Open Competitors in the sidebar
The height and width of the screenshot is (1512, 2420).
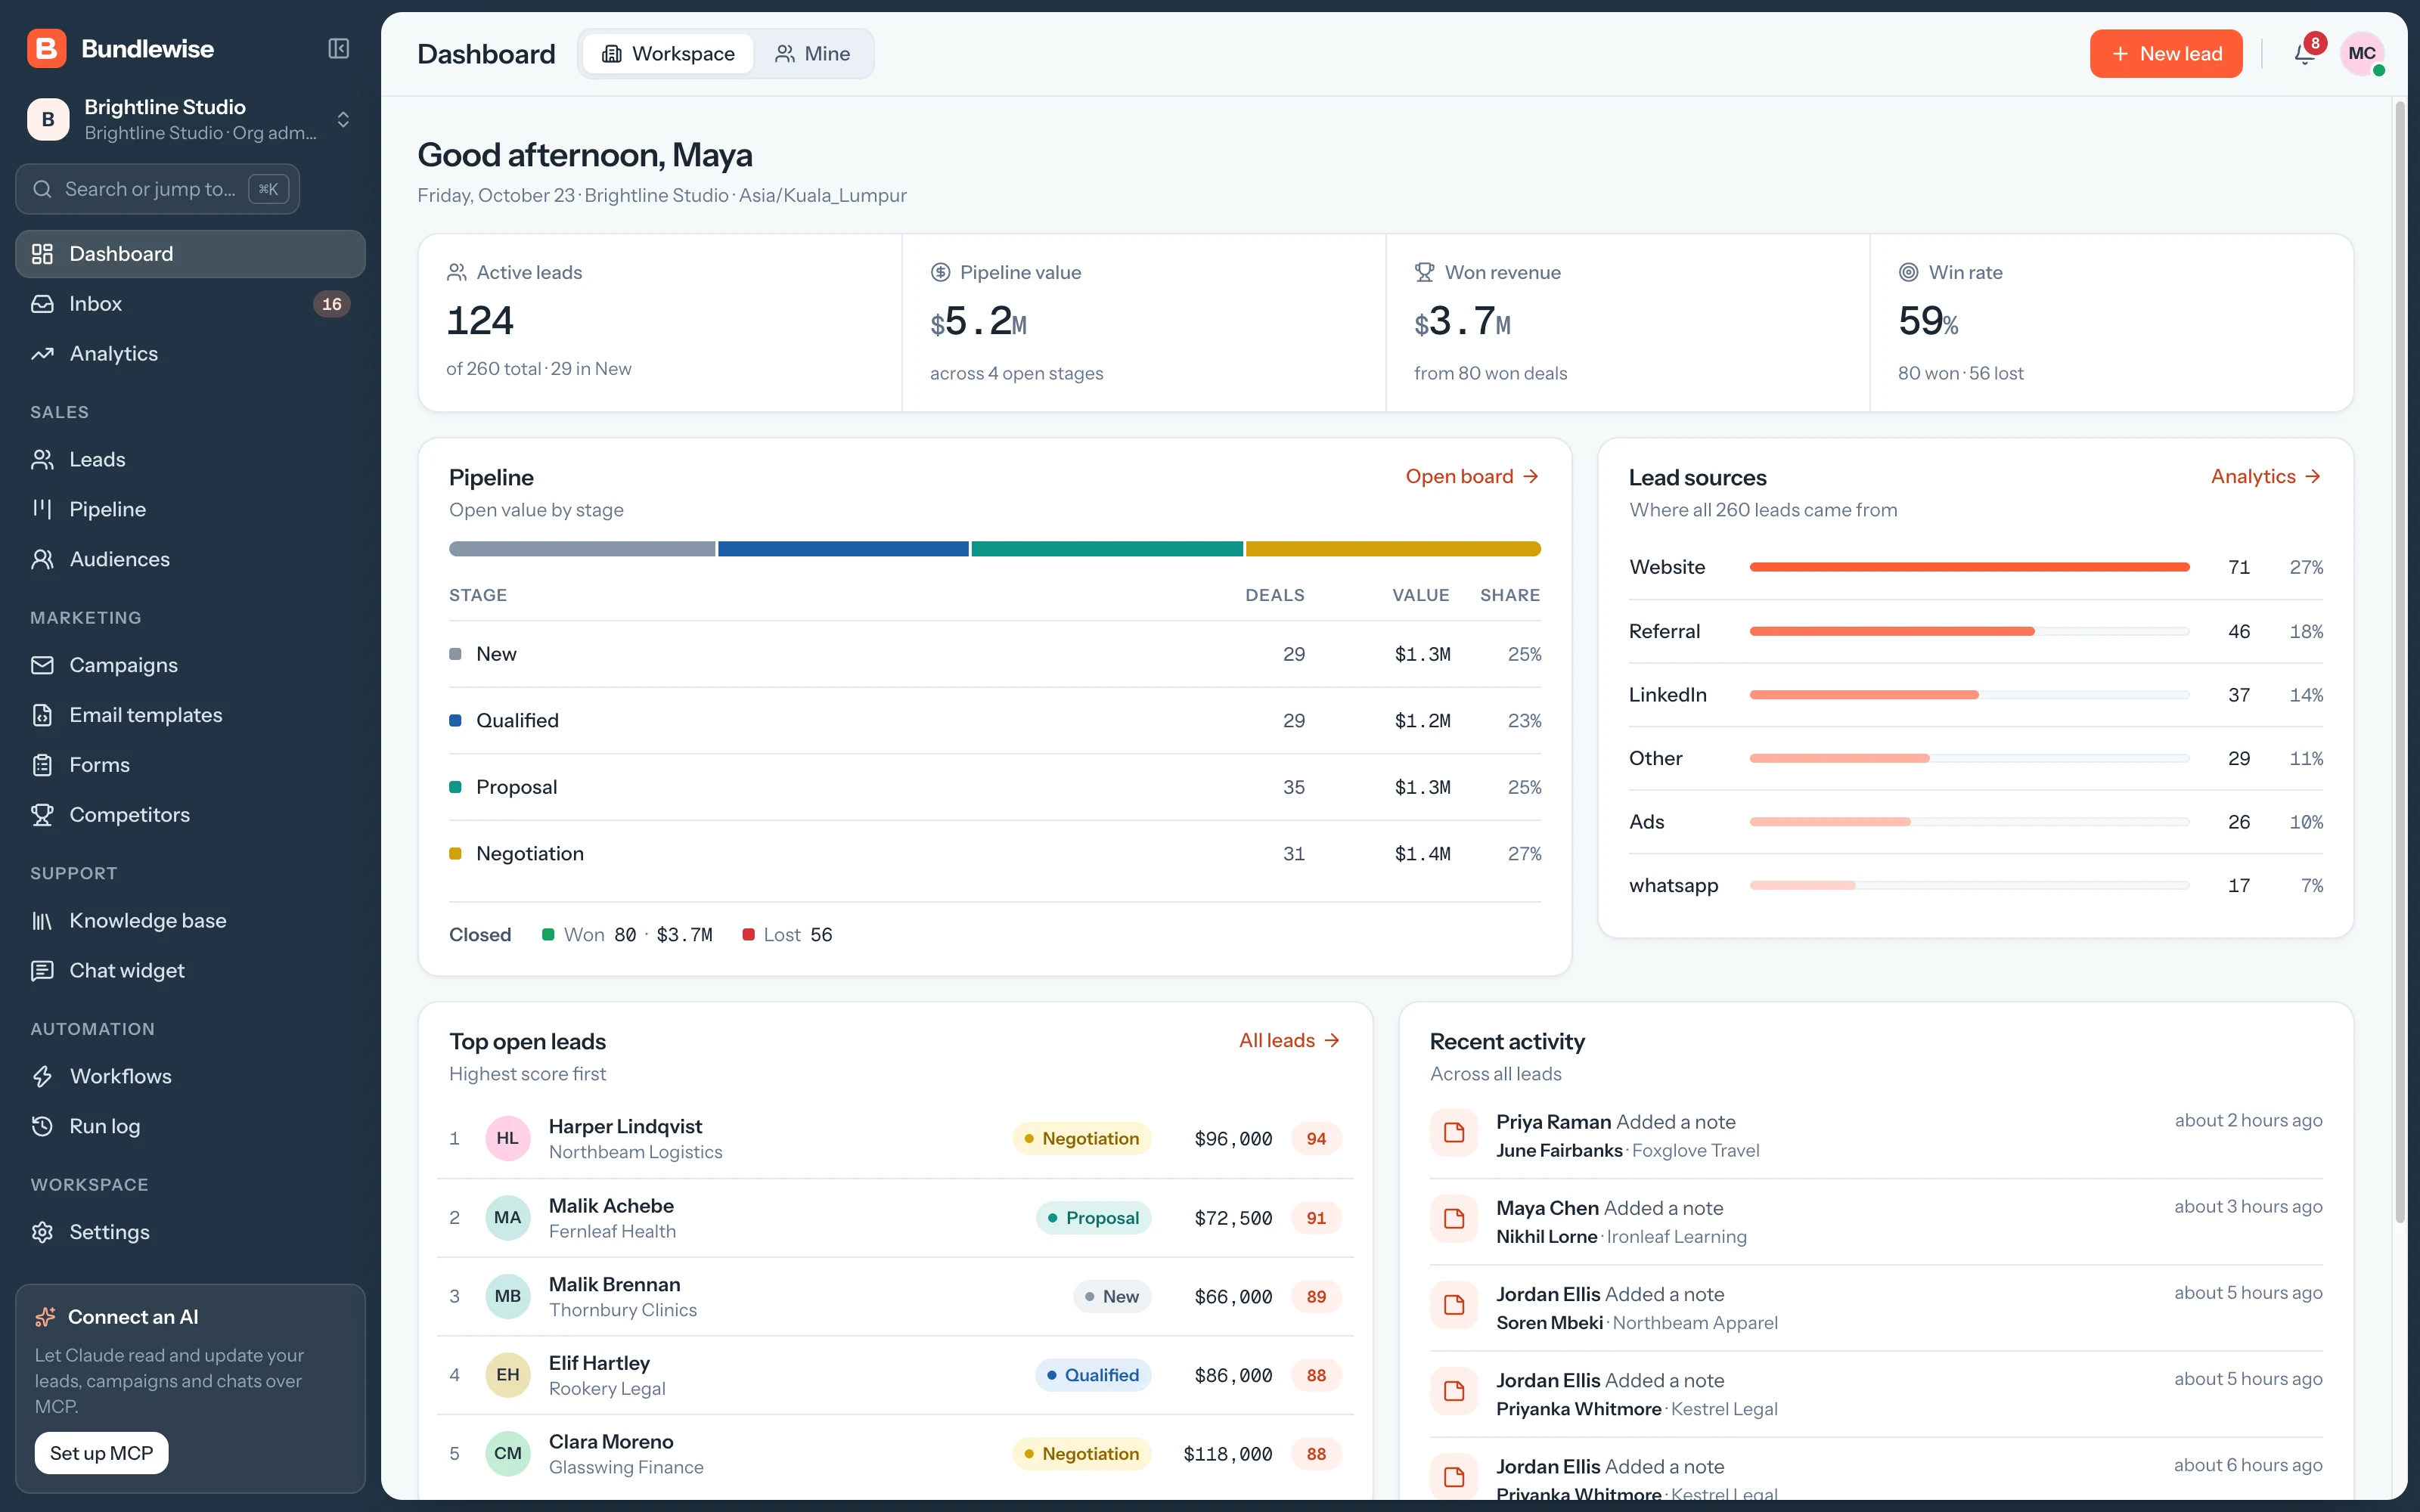click(190, 815)
